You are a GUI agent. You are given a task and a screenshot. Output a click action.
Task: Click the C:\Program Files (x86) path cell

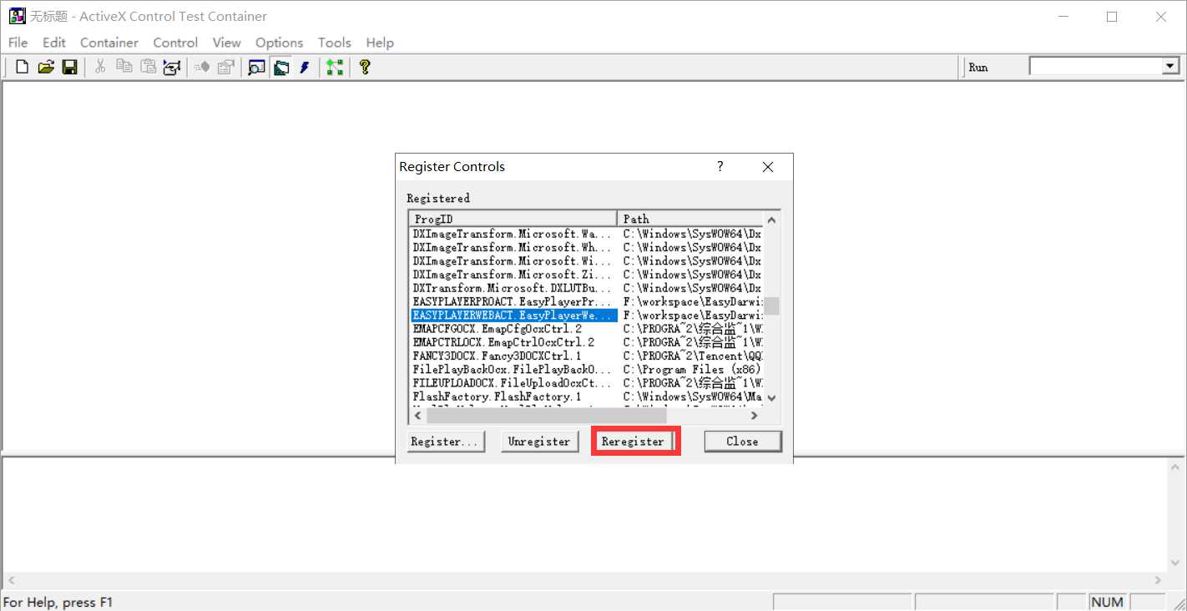point(691,369)
